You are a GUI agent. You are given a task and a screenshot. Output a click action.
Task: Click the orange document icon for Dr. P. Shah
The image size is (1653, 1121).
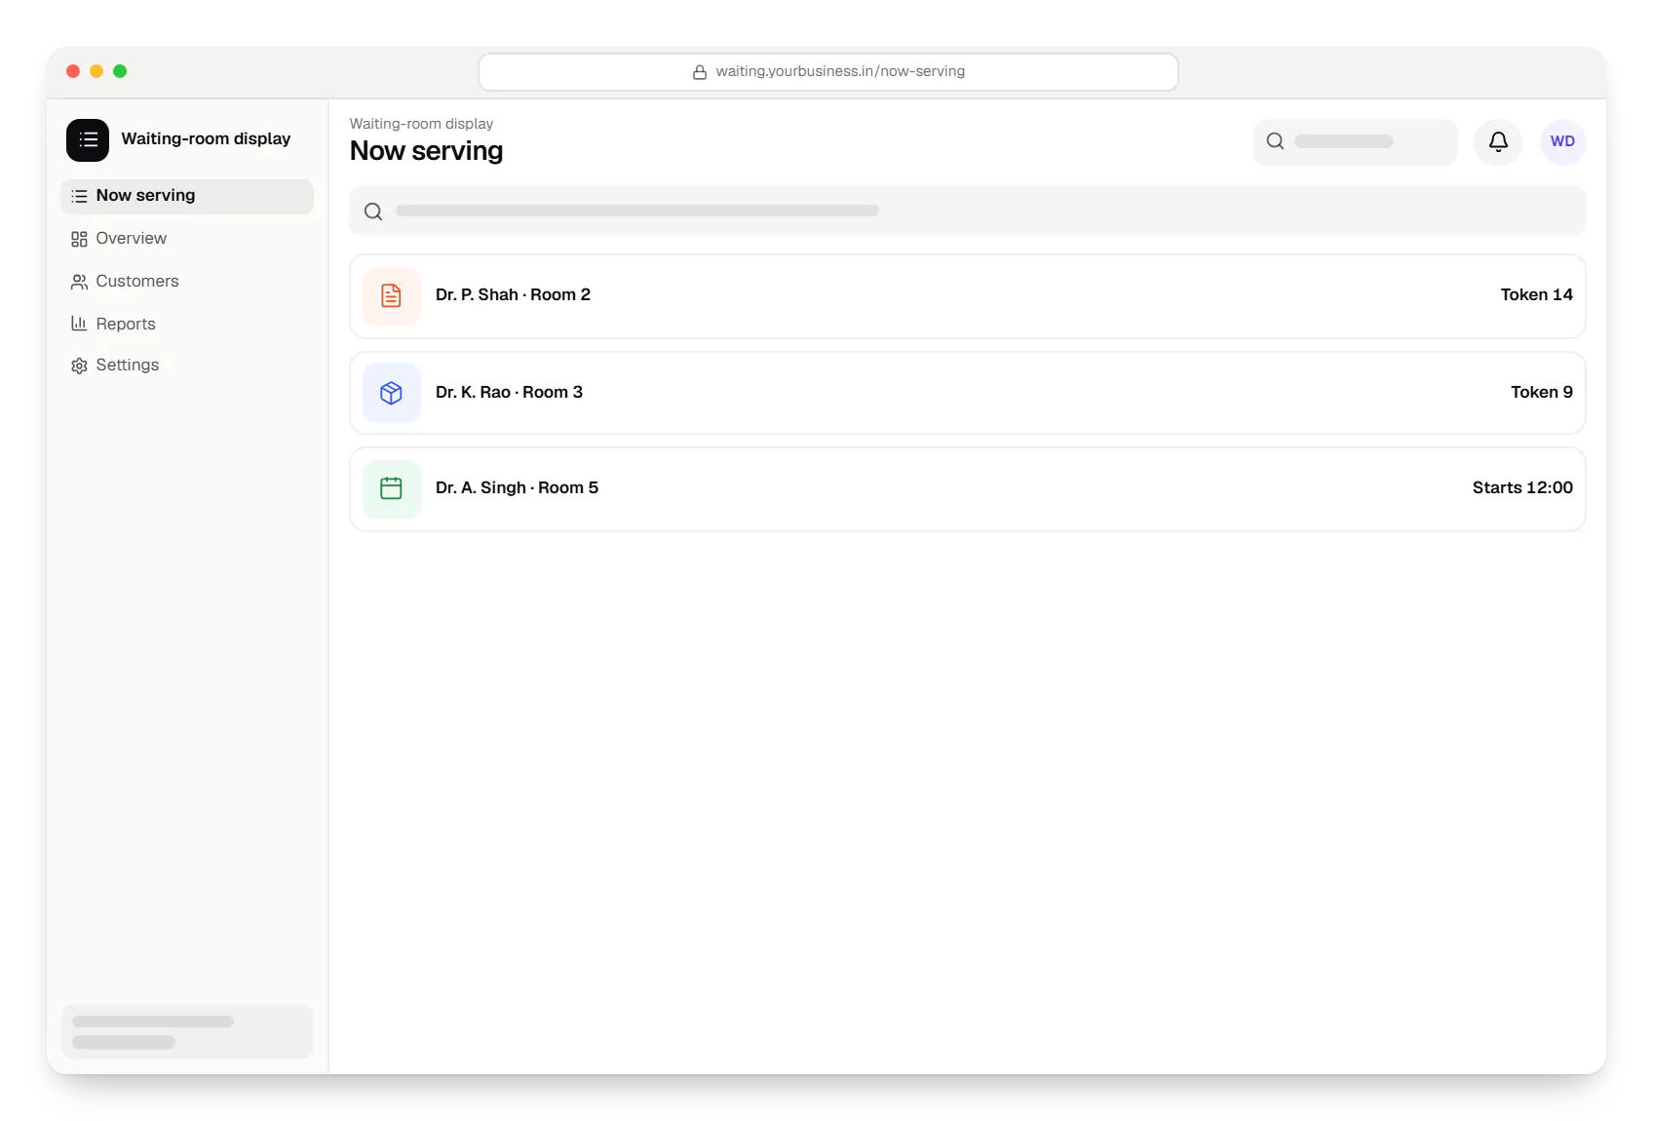pos(392,296)
